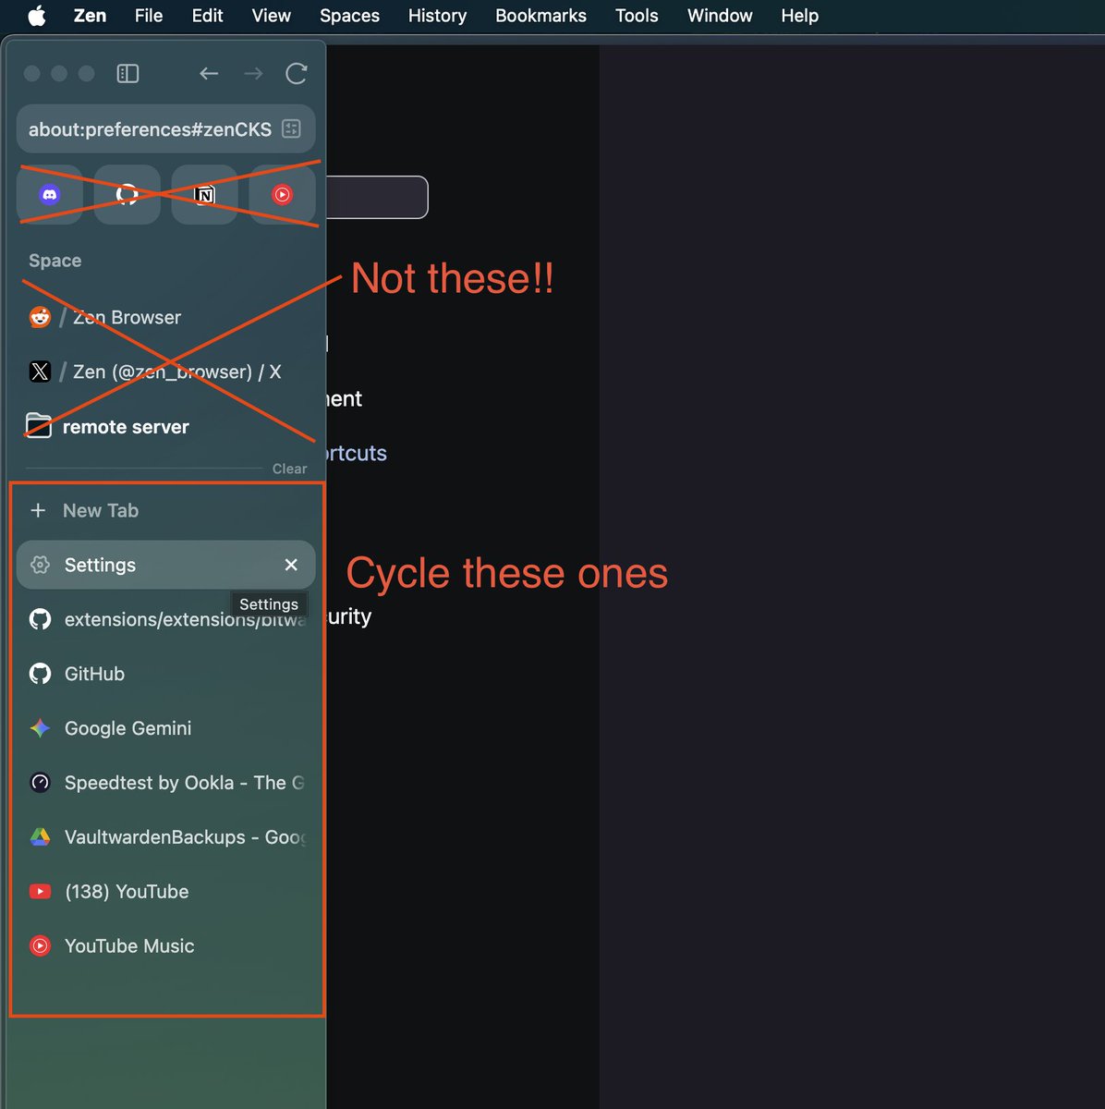Screen dimensions: 1105x1109
Task: Open the Notion pinned tab
Action: [204, 194]
